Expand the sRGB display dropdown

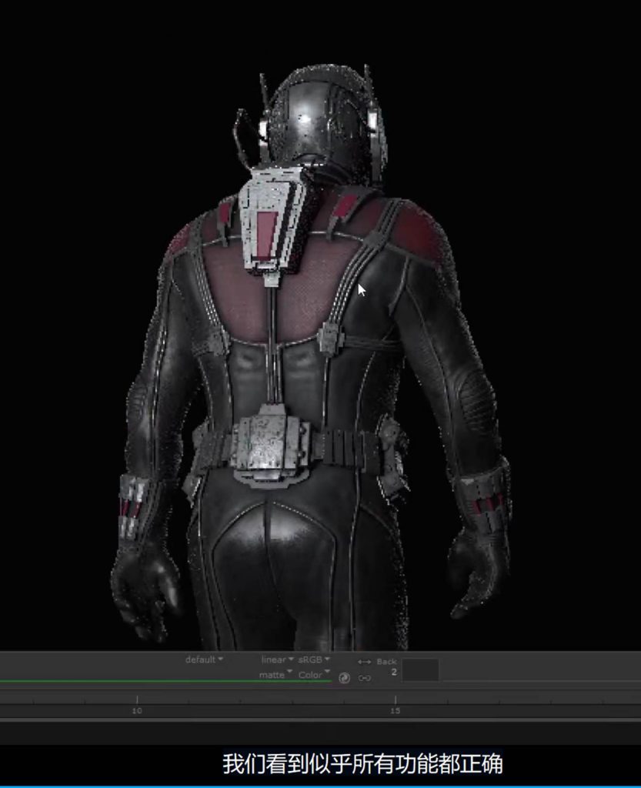314,659
